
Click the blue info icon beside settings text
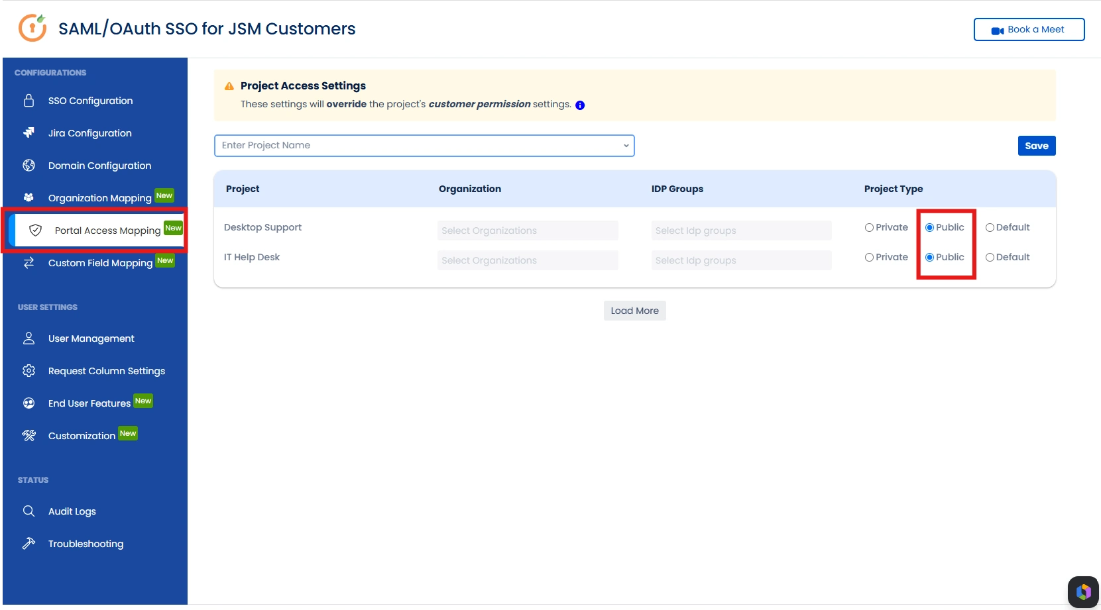(580, 105)
